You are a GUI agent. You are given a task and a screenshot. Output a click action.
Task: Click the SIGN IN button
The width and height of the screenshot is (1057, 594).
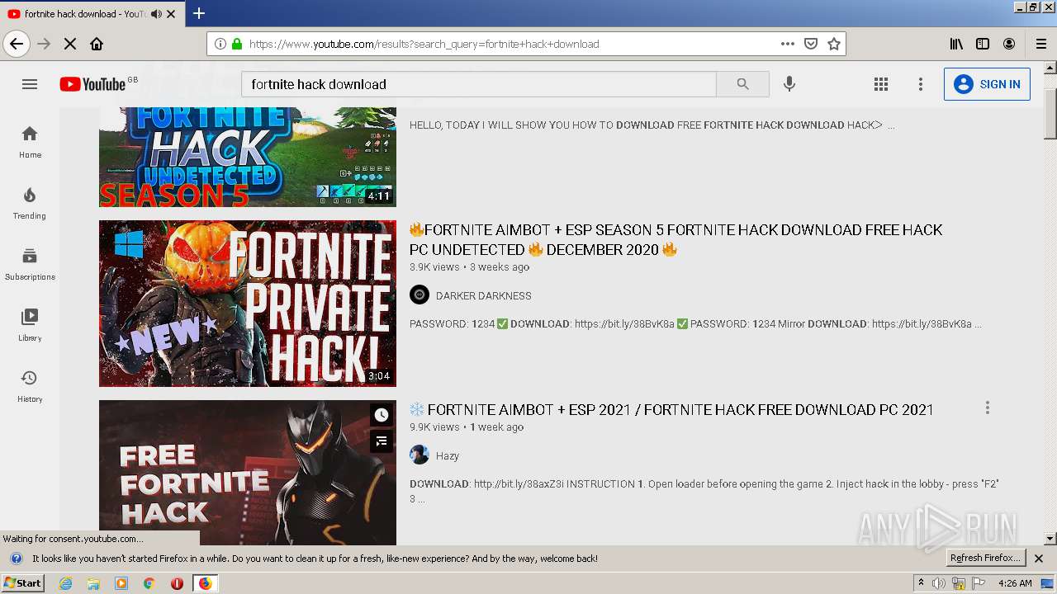click(987, 84)
